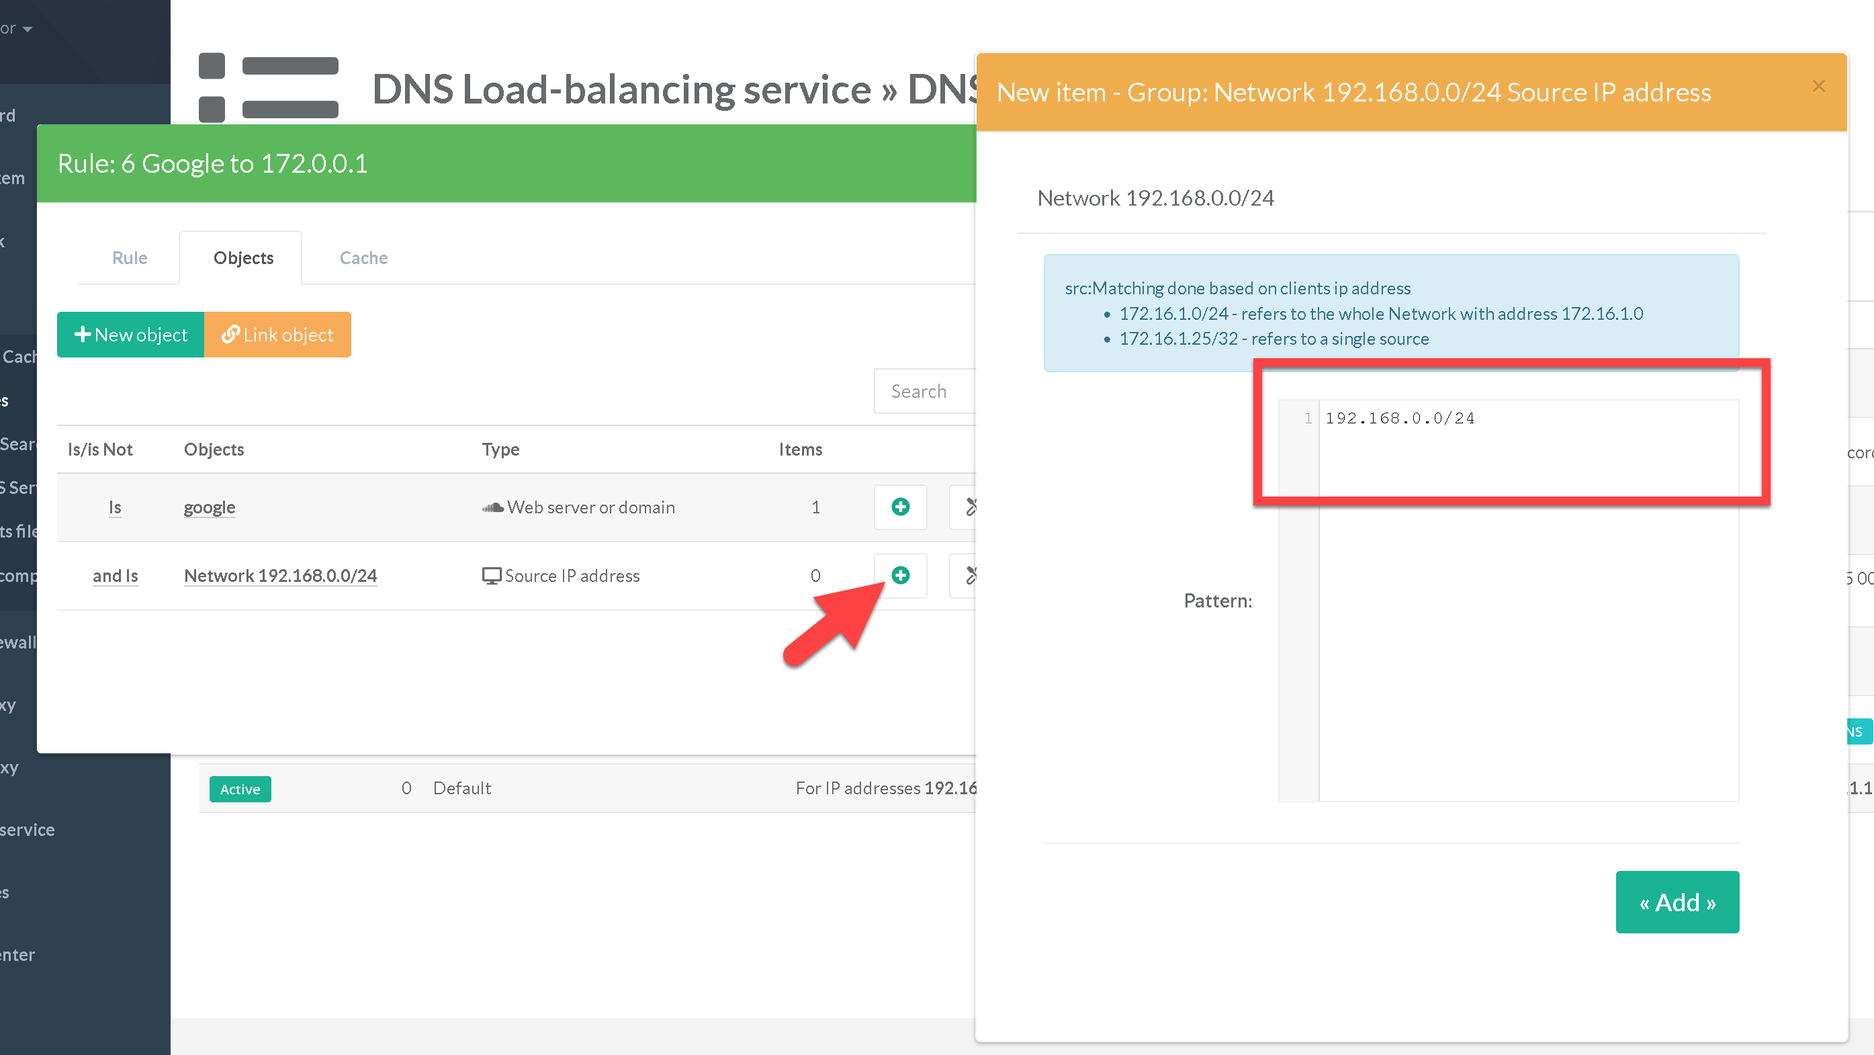This screenshot has width=1874, height=1055.
Task: Click the add-item plus icon for the google row
Action: 900,507
